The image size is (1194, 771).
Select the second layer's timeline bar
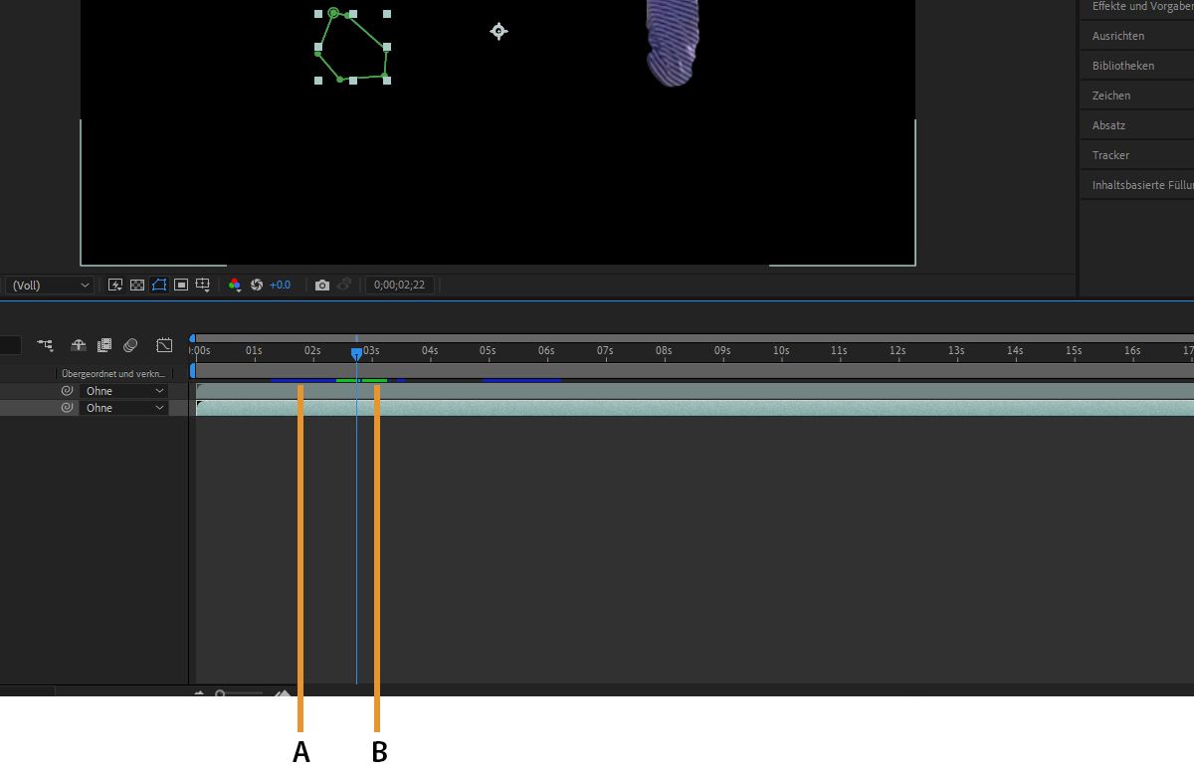pos(695,408)
